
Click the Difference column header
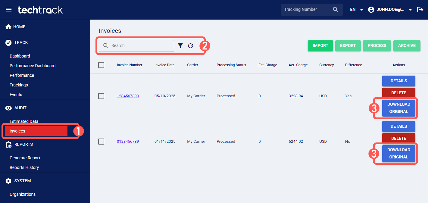(x=354, y=65)
